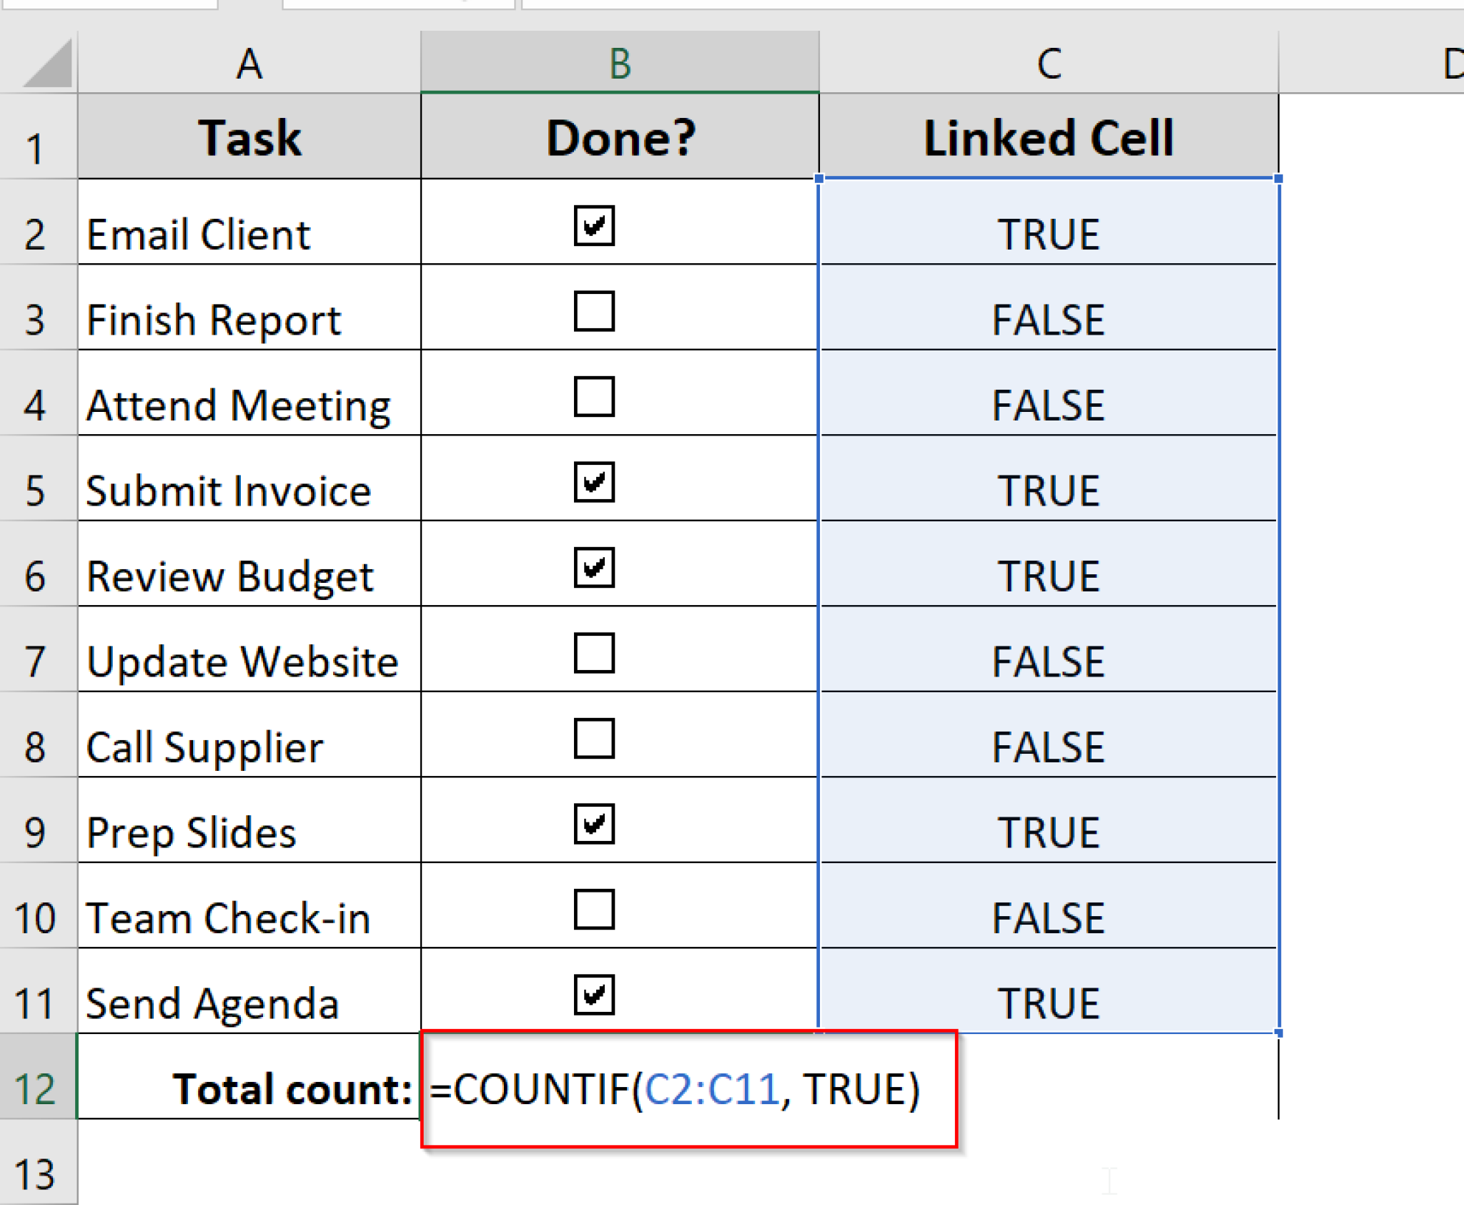The height and width of the screenshot is (1205, 1464).
Task: Uncheck the Submit Invoice checkbox
Action: tap(595, 483)
